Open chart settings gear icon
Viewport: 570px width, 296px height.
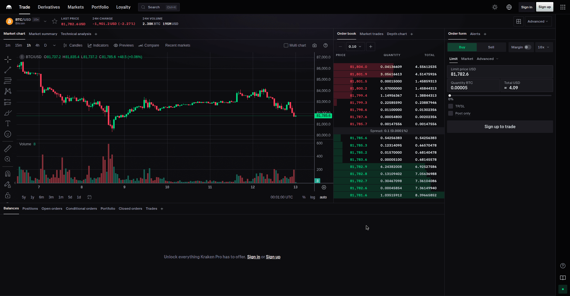pos(324,187)
